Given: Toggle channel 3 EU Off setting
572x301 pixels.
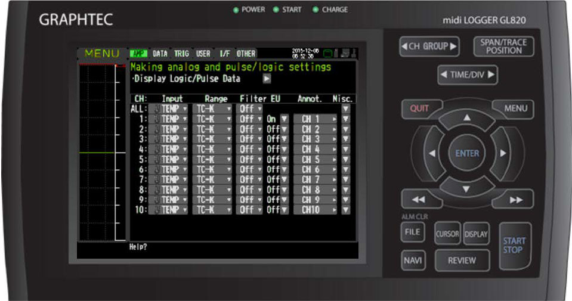Looking at the screenshot, I should click(277, 139).
